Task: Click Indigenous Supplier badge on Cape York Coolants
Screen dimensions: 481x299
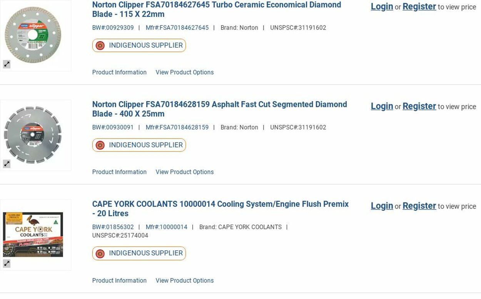Action: click(139, 253)
